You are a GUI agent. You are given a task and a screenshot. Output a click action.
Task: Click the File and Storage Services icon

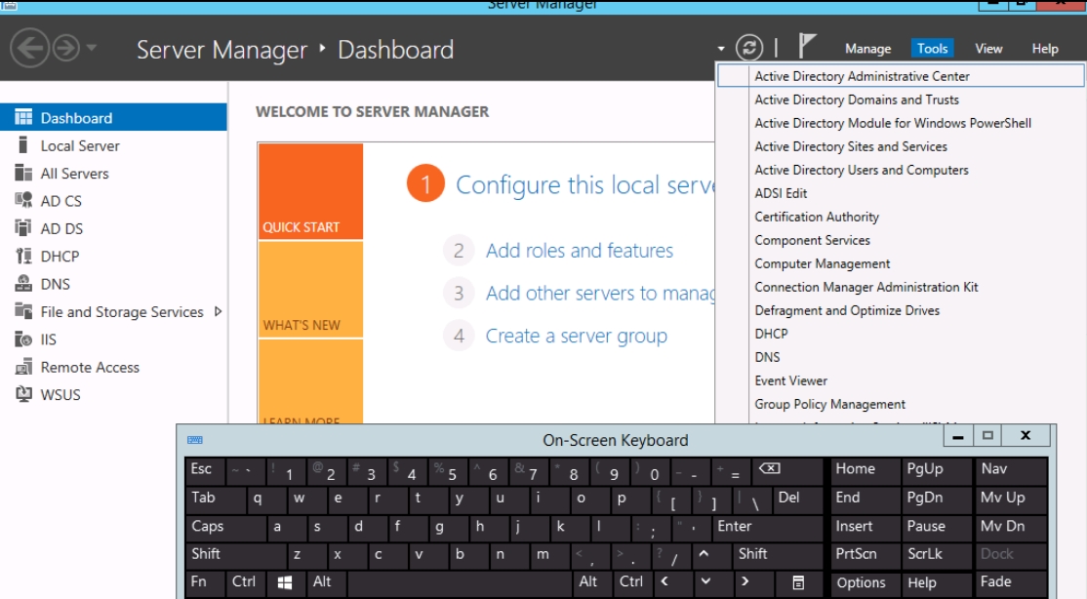23,311
